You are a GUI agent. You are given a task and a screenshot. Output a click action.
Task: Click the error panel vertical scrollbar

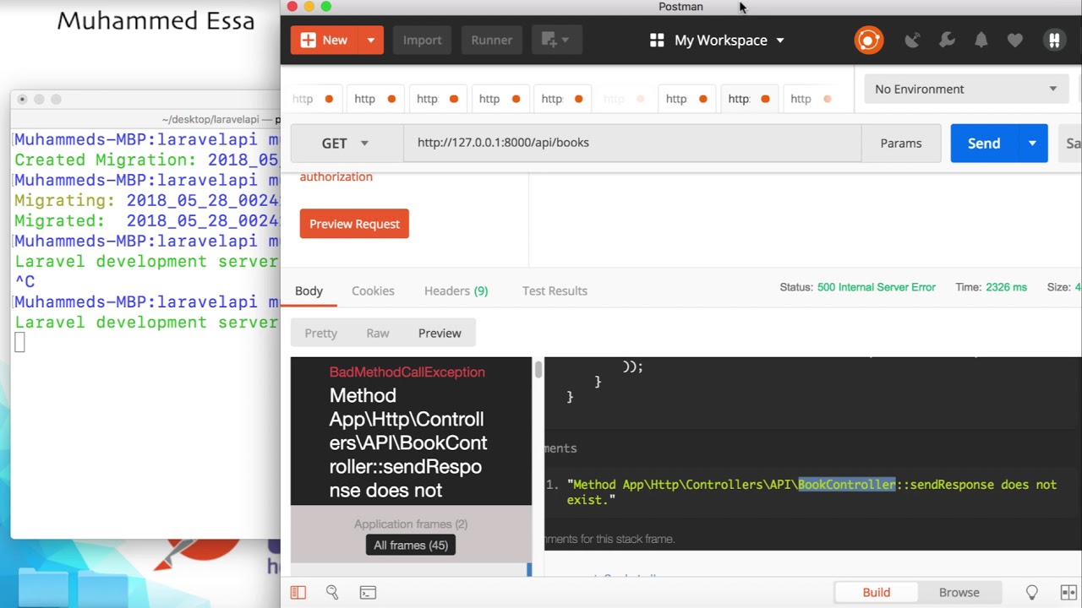[x=538, y=369]
